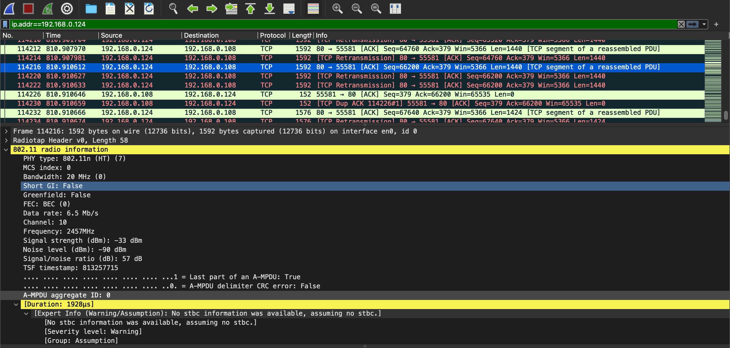Toggle packet list colorization
The width and height of the screenshot is (730, 348).
coord(313,9)
